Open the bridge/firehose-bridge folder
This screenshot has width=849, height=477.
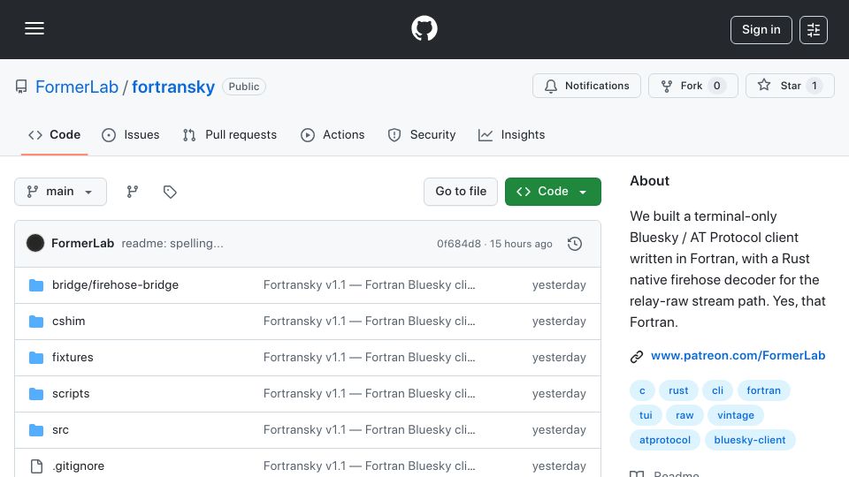tap(115, 285)
